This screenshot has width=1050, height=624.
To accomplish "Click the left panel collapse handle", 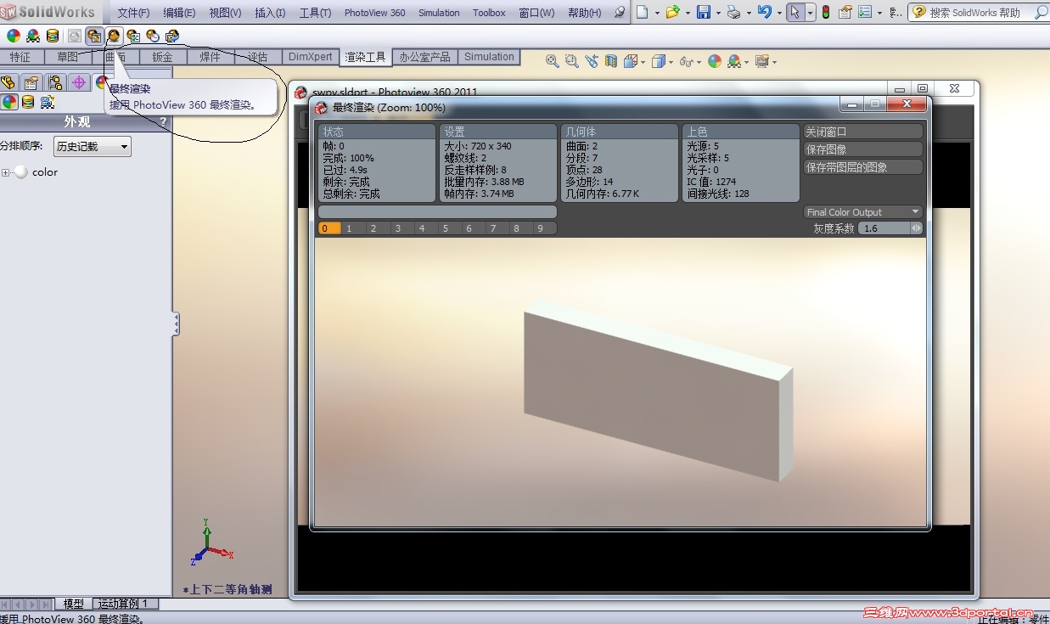I will point(176,323).
